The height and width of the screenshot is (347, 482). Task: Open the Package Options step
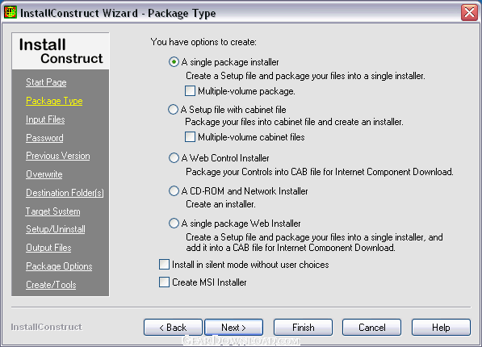59,266
